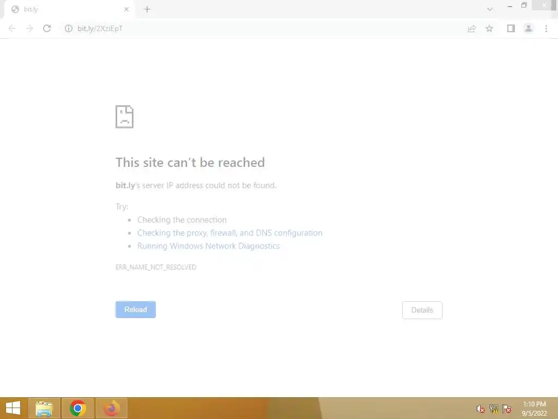Click the Checking the connection text

182,220
